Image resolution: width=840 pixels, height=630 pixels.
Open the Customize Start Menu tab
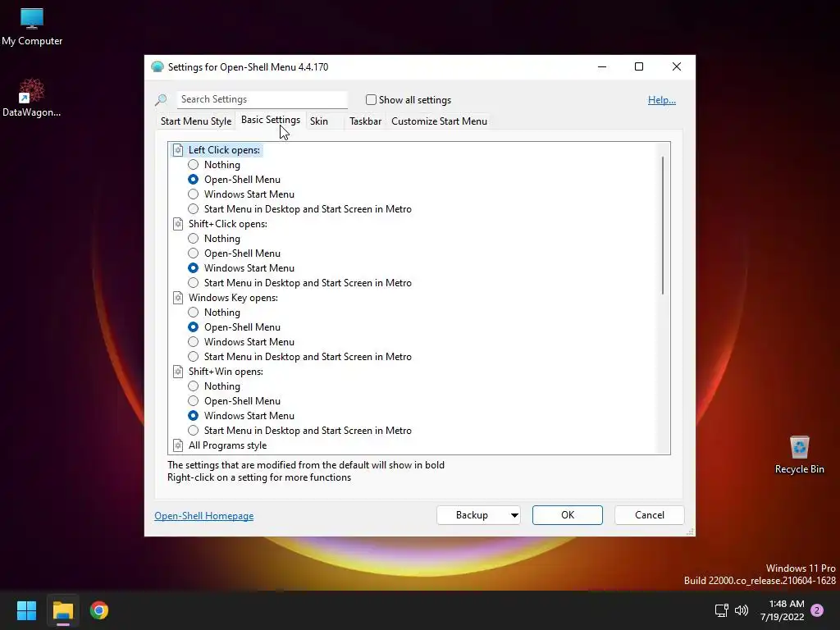click(440, 121)
